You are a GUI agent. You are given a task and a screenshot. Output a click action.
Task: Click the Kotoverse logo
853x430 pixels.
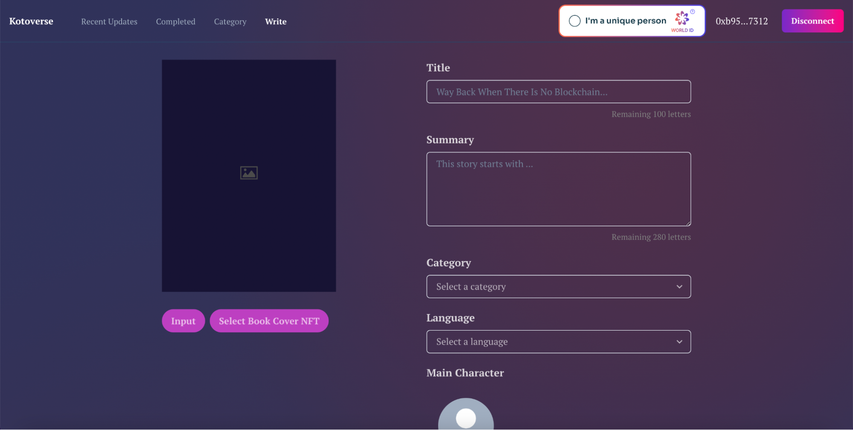click(x=31, y=21)
